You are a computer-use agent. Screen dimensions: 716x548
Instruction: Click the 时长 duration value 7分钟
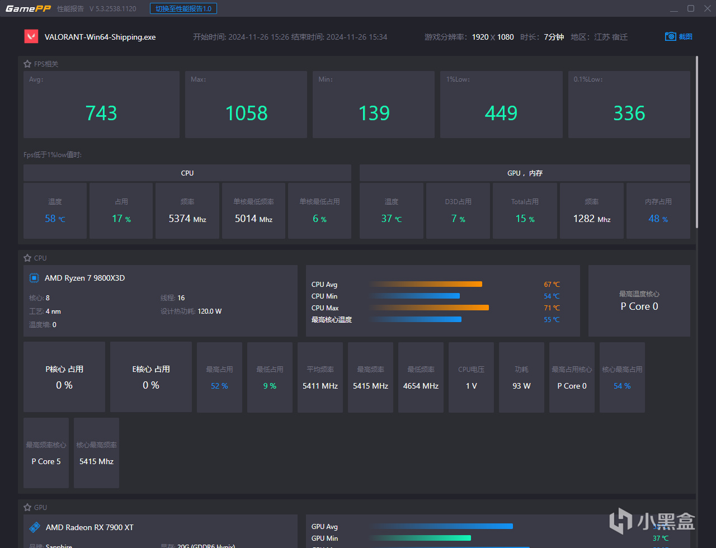click(x=554, y=37)
